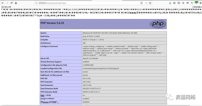Viewport: 202px width, 106px height.
Task: Click the Zend Extension Build value
Action: tap(92, 89)
